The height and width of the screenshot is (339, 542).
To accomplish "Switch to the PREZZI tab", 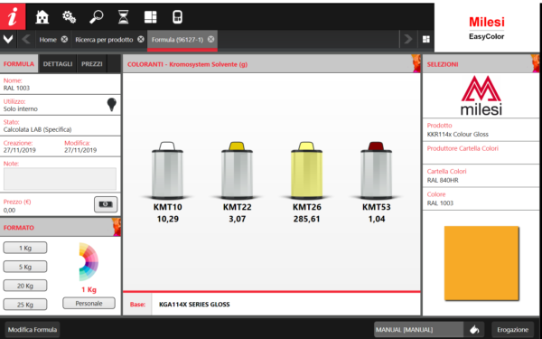I will pyautogui.click(x=92, y=64).
